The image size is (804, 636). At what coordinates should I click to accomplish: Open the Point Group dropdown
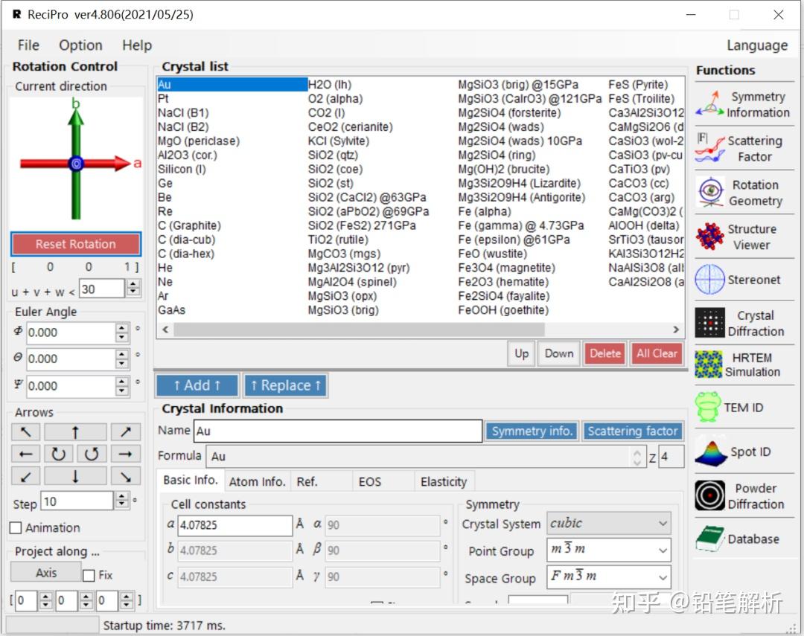click(609, 550)
